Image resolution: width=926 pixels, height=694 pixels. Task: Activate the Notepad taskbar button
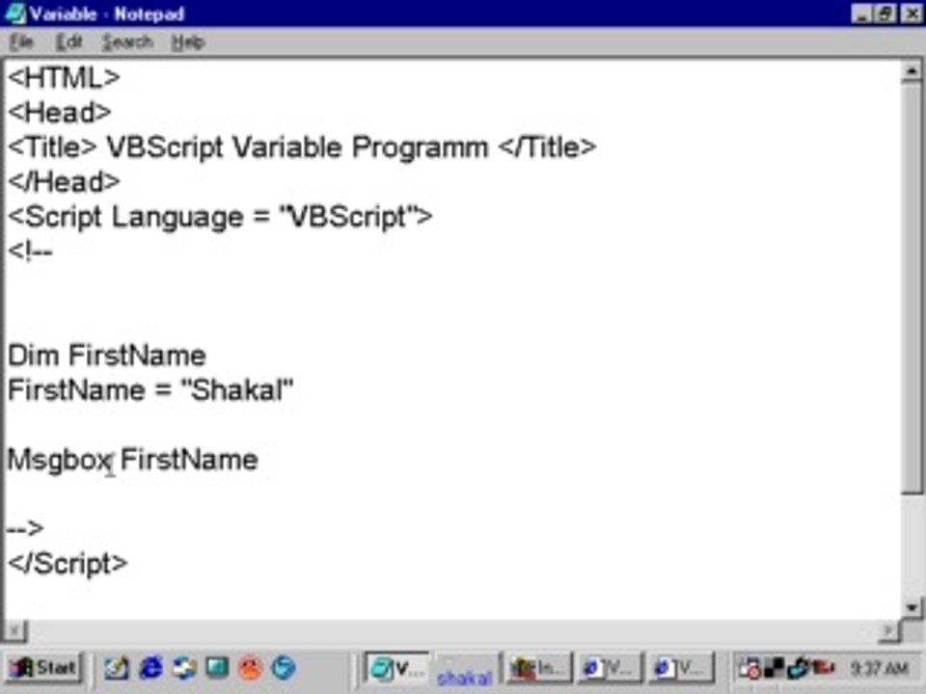click(x=396, y=669)
